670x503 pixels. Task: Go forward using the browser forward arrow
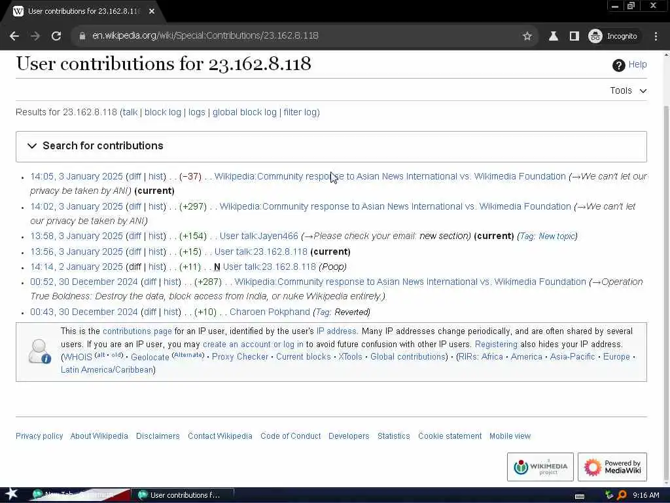[35, 36]
